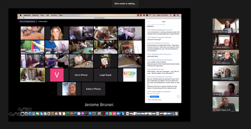Open WhatsApp in the dock

coord(111,113)
